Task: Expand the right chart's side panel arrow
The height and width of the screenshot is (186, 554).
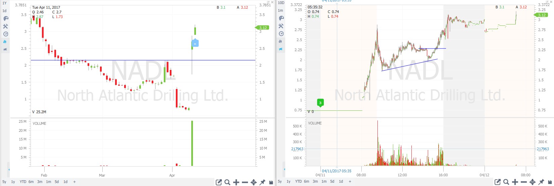Action: coord(285,170)
